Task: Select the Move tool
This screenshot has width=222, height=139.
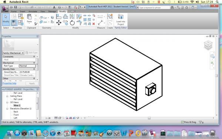Action: [58, 23]
